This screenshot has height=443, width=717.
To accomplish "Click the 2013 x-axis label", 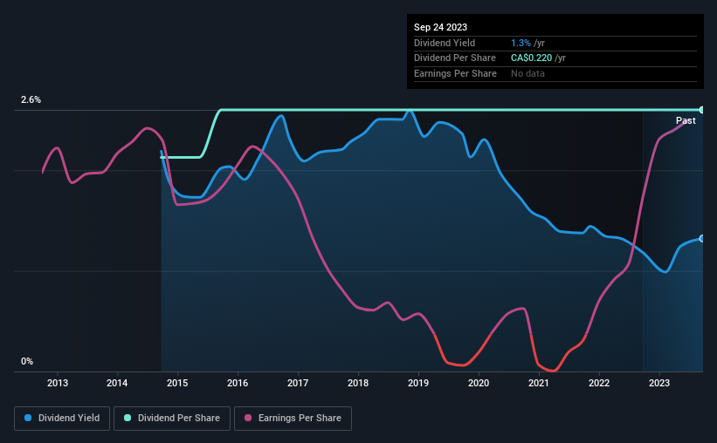I will click(58, 383).
